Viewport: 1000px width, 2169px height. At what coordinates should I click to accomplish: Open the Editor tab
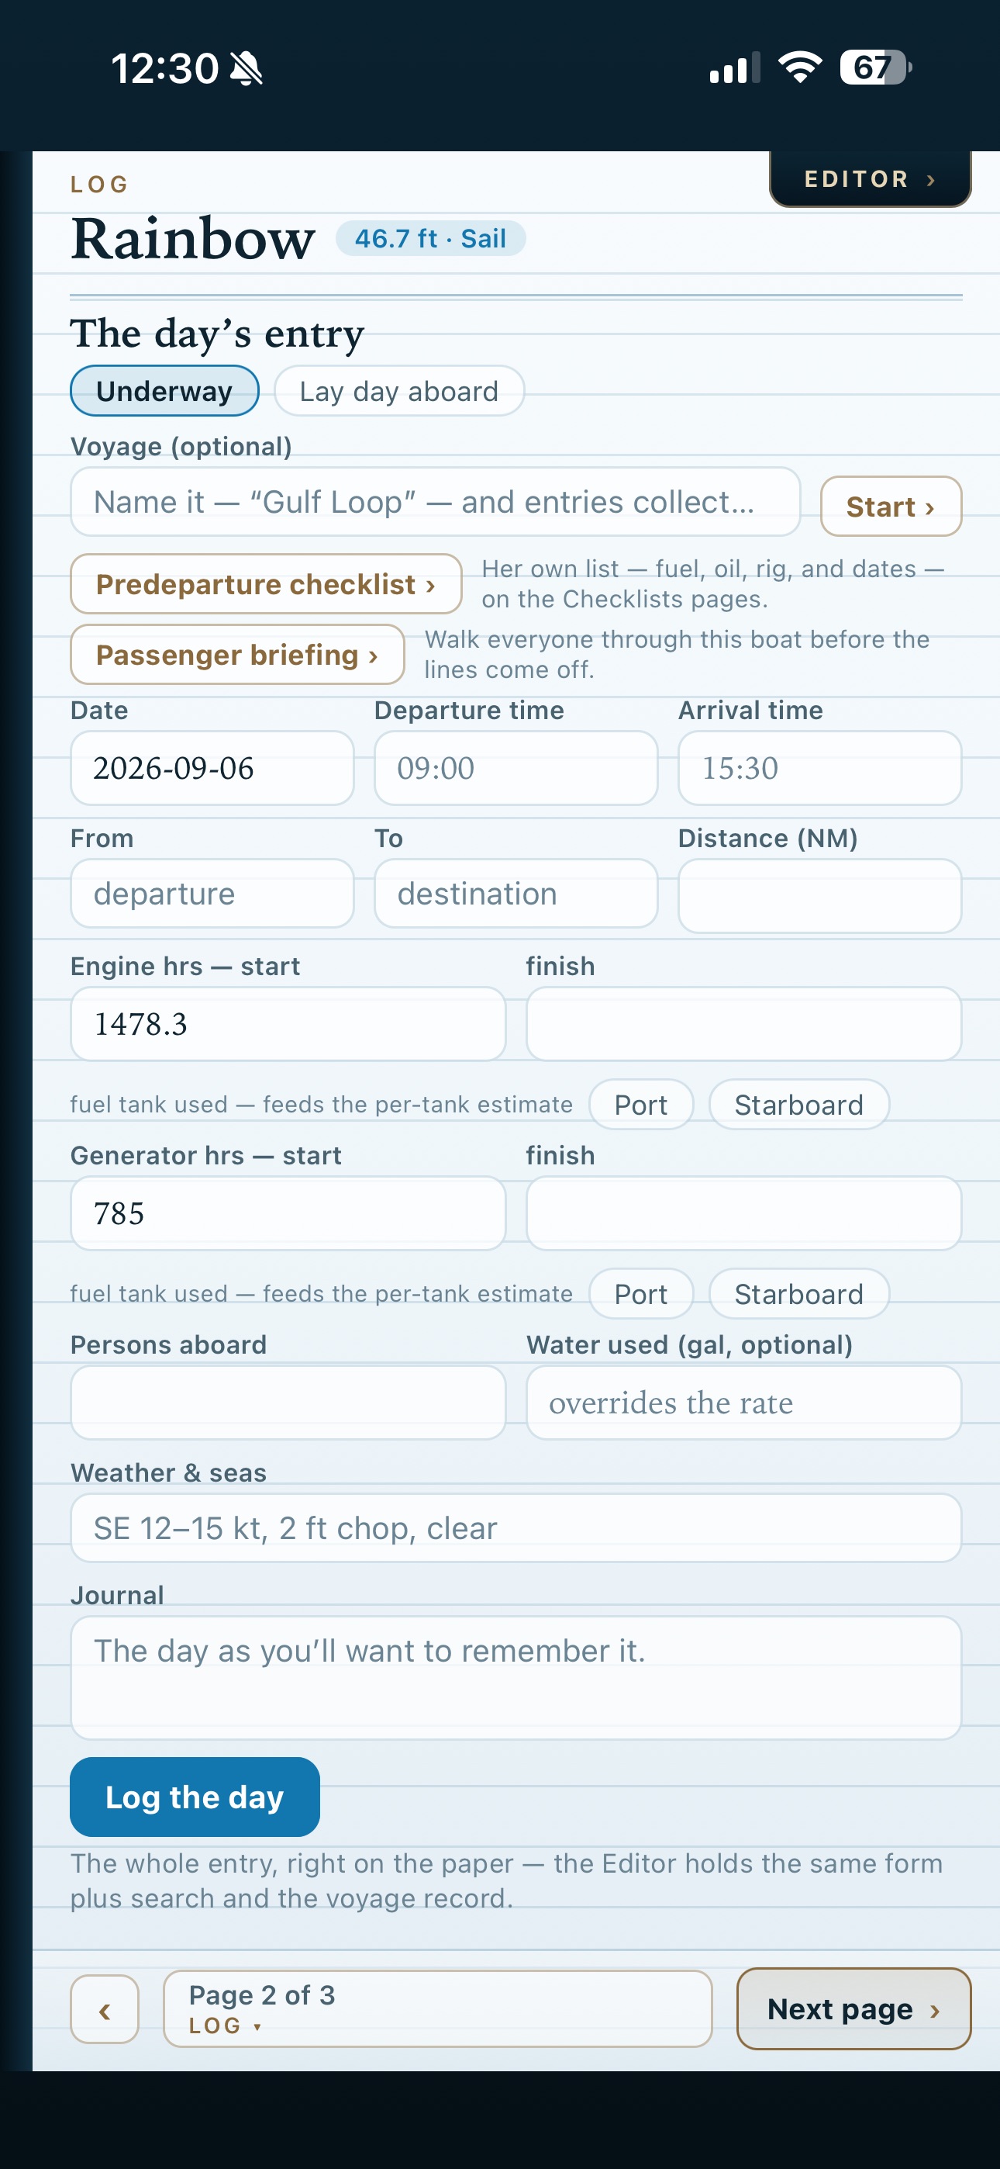click(871, 178)
